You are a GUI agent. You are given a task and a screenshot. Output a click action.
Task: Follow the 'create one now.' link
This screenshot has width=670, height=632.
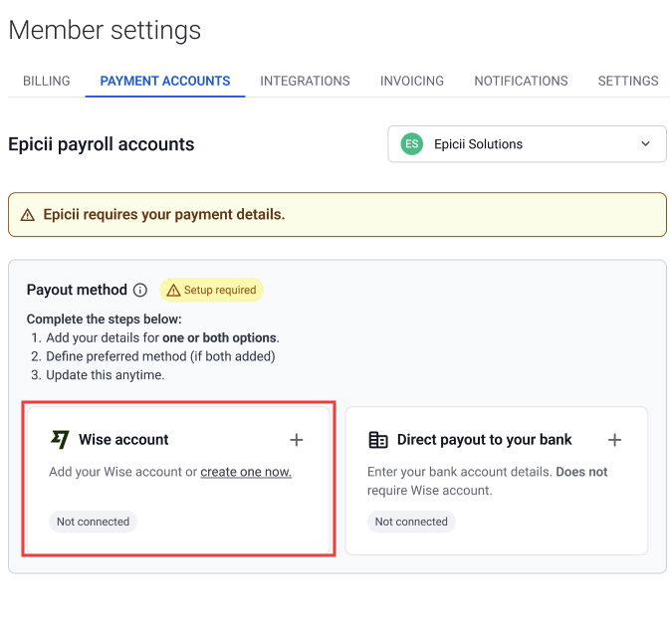[x=246, y=472]
